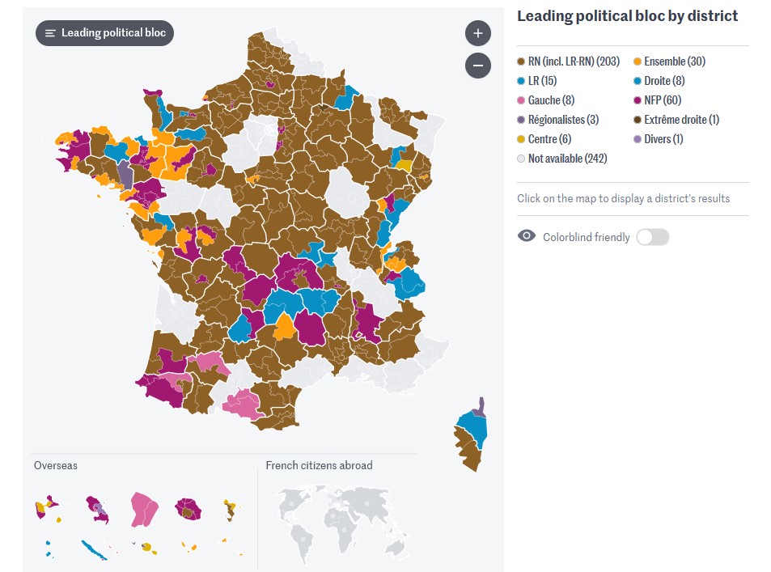This screenshot has height=572, width=771.
Task: Click the eye icon for colorblind mode
Action: tap(527, 237)
